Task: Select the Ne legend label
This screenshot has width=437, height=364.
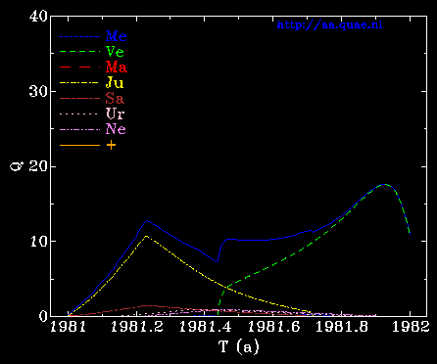Action: click(116, 129)
